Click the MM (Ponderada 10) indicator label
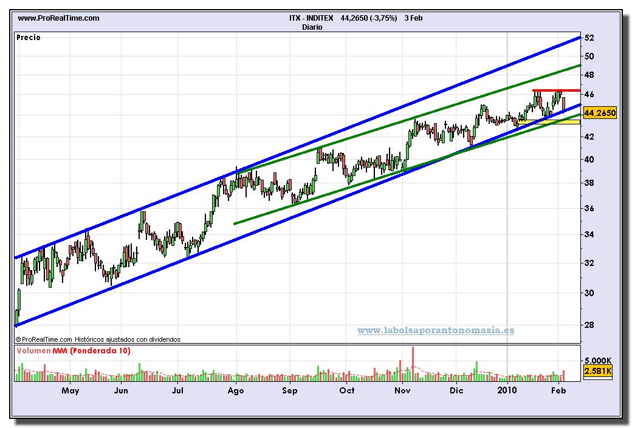632x428 pixels. point(92,351)
